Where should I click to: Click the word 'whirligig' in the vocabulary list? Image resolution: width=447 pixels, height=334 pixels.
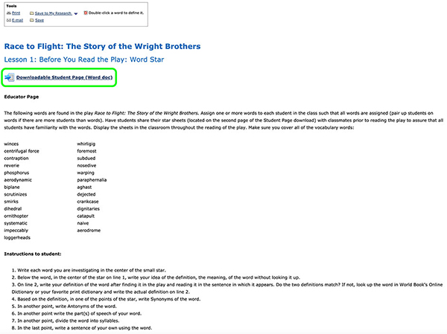86,144
